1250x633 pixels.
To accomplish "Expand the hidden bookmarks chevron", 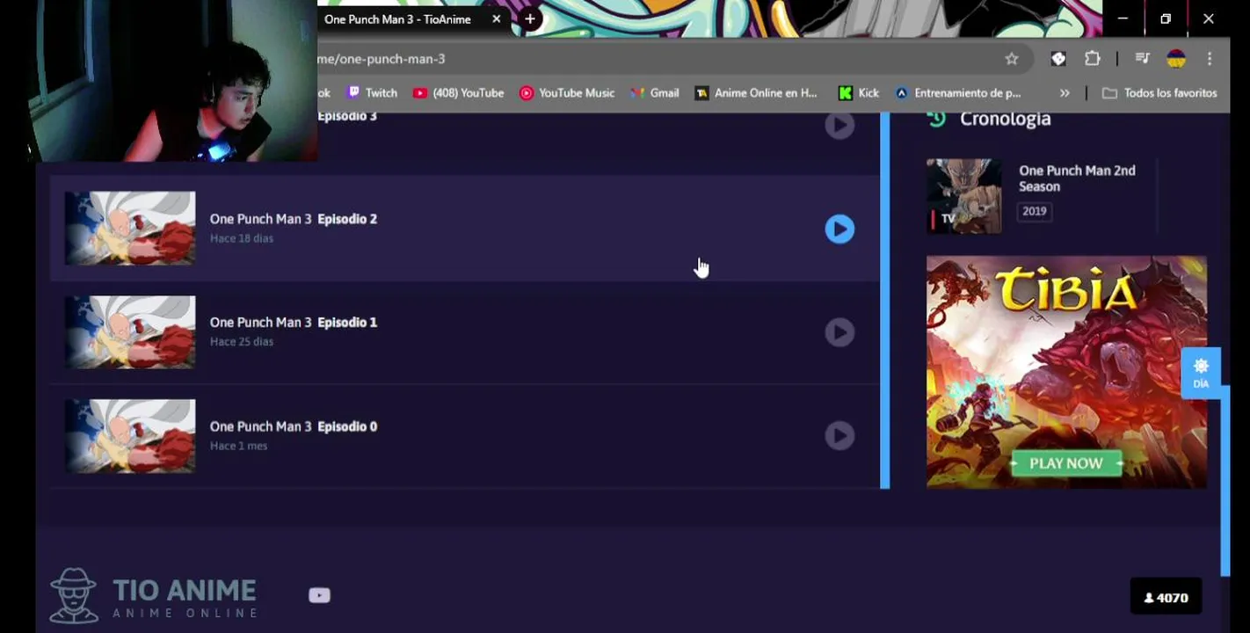I will tap(1065, 92).
